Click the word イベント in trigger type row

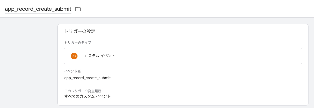108,56
